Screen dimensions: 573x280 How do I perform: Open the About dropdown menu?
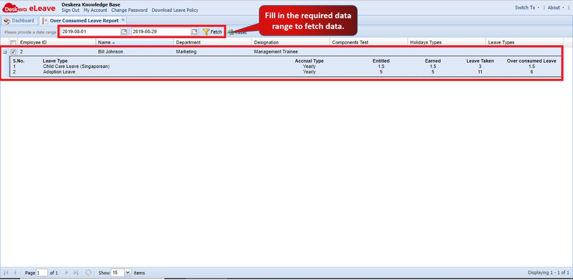coord(556,7)
